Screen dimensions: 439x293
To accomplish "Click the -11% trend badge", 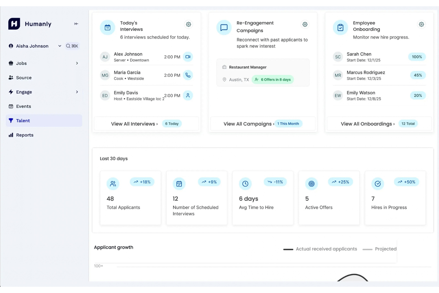I will pos(275,182).
